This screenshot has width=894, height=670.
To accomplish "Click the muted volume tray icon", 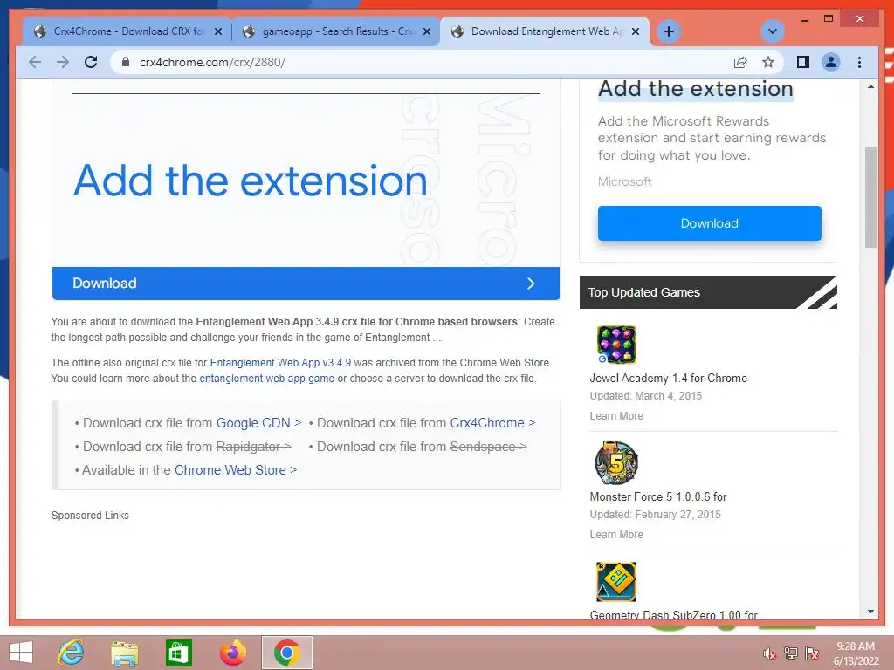I will 770,653.
